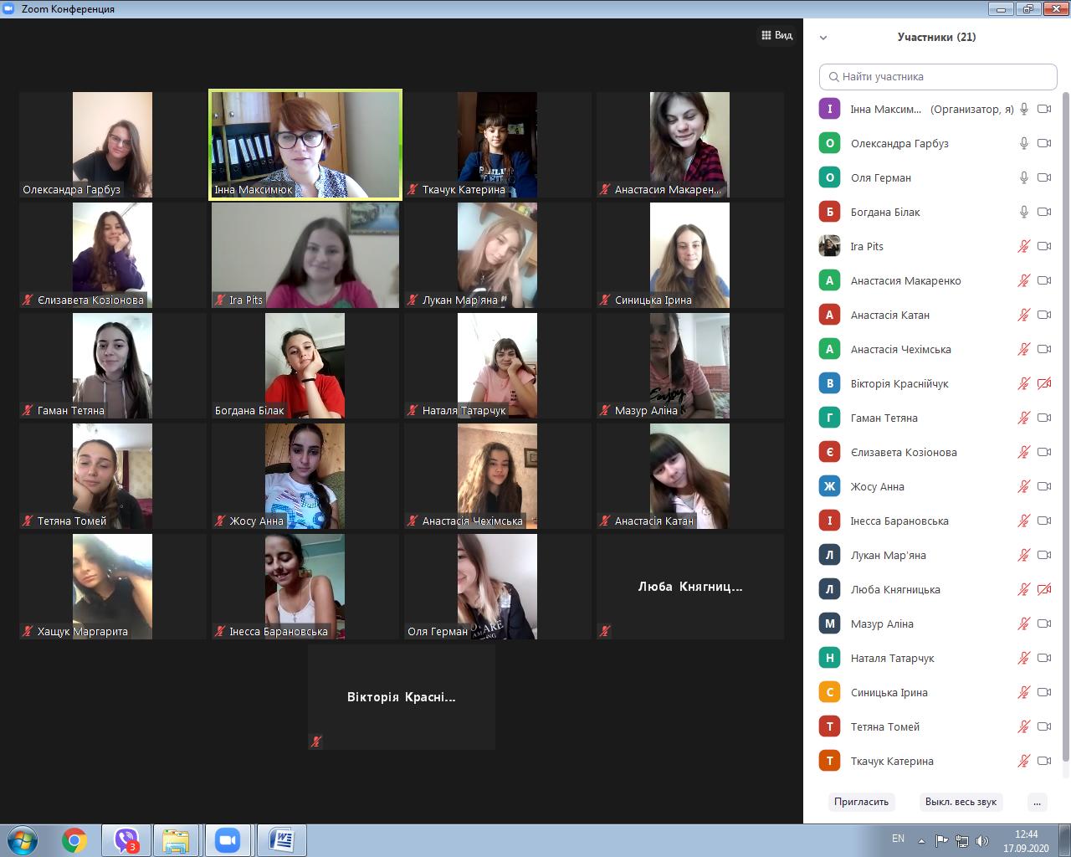The height and width of the screenshot is (857, 1071).
Task: Open Viber from the taskbar
Action: pyautogui.click(x=126, y=840)
